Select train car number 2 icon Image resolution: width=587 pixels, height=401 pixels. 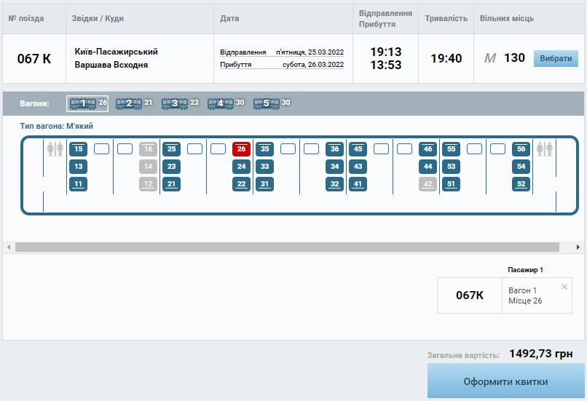(129, 103)
